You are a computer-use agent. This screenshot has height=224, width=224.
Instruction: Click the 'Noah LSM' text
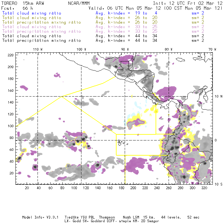click(131, 217)
